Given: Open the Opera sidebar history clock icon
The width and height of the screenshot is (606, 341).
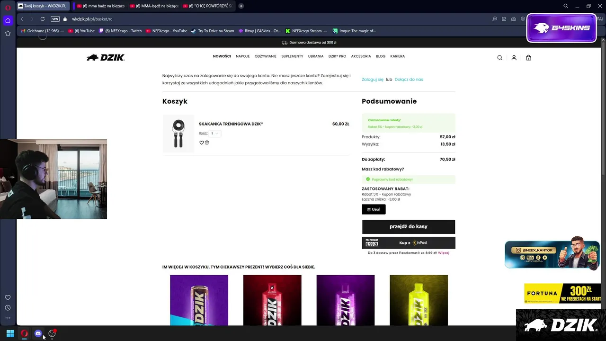Looking at the screenshot, I should pos(8,308).
